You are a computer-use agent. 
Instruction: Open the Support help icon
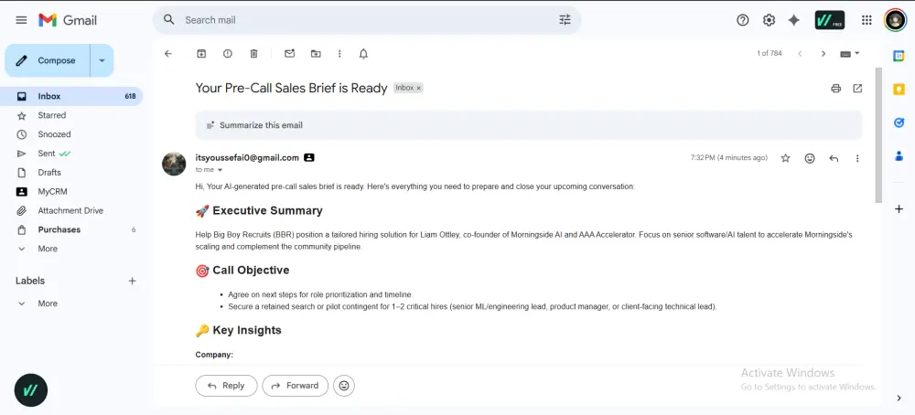pos(742,20)
